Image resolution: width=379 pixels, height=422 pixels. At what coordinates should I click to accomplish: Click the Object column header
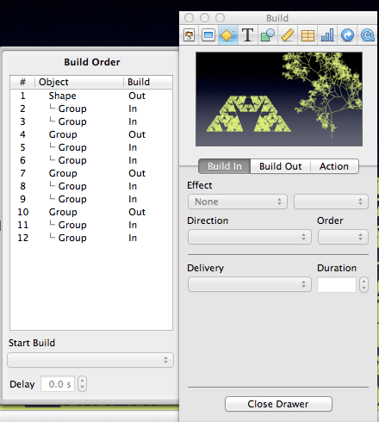pos(79,82)
